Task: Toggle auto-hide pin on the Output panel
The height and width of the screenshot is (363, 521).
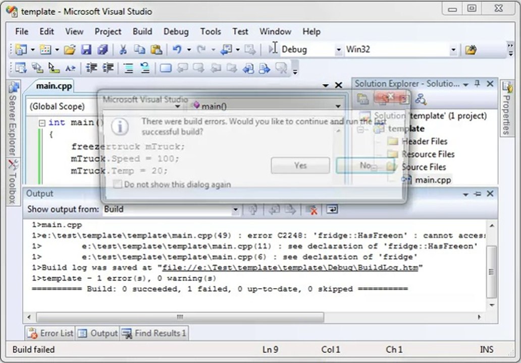Action: point(478,194)
